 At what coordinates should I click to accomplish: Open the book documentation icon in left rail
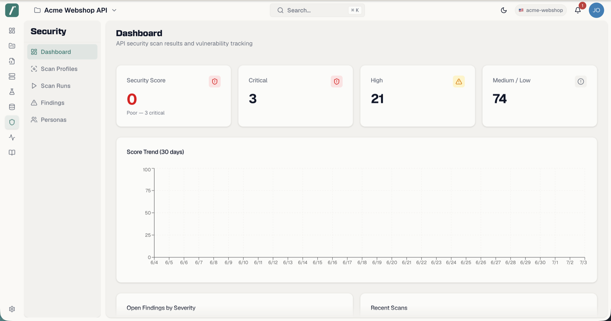pyautogui.click(x=12, y=153)
